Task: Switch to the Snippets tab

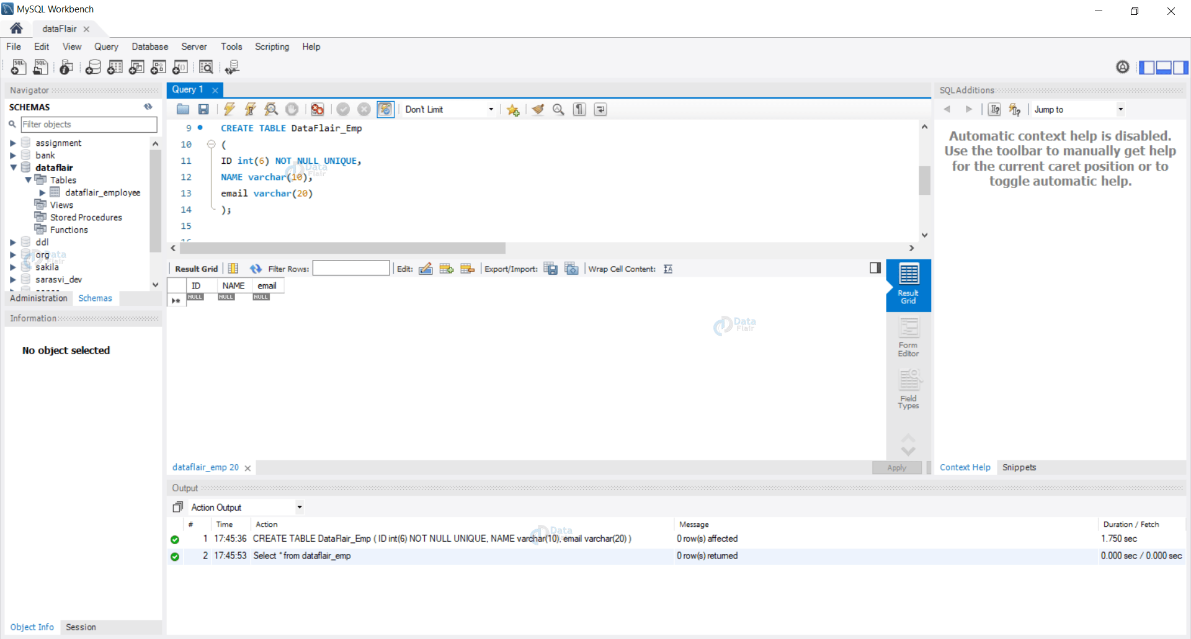Action: tap(1019, 468)
